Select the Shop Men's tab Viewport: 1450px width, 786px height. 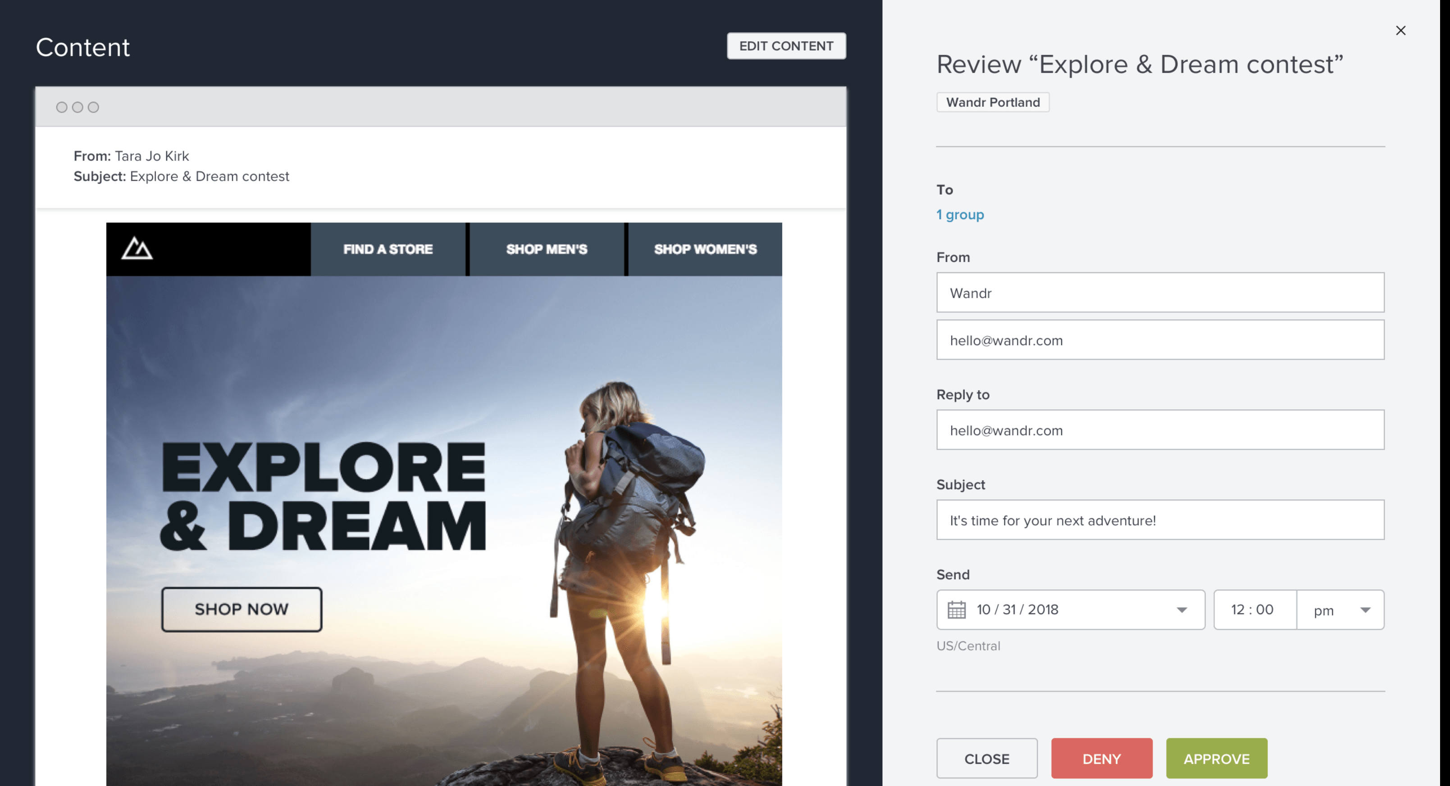[547, 249]
